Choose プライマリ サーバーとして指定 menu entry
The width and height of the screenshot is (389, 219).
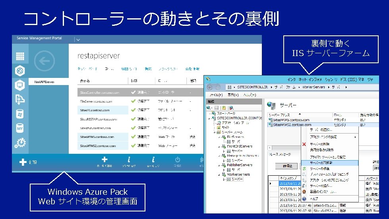pyautogui.click(x=330, y=157)
